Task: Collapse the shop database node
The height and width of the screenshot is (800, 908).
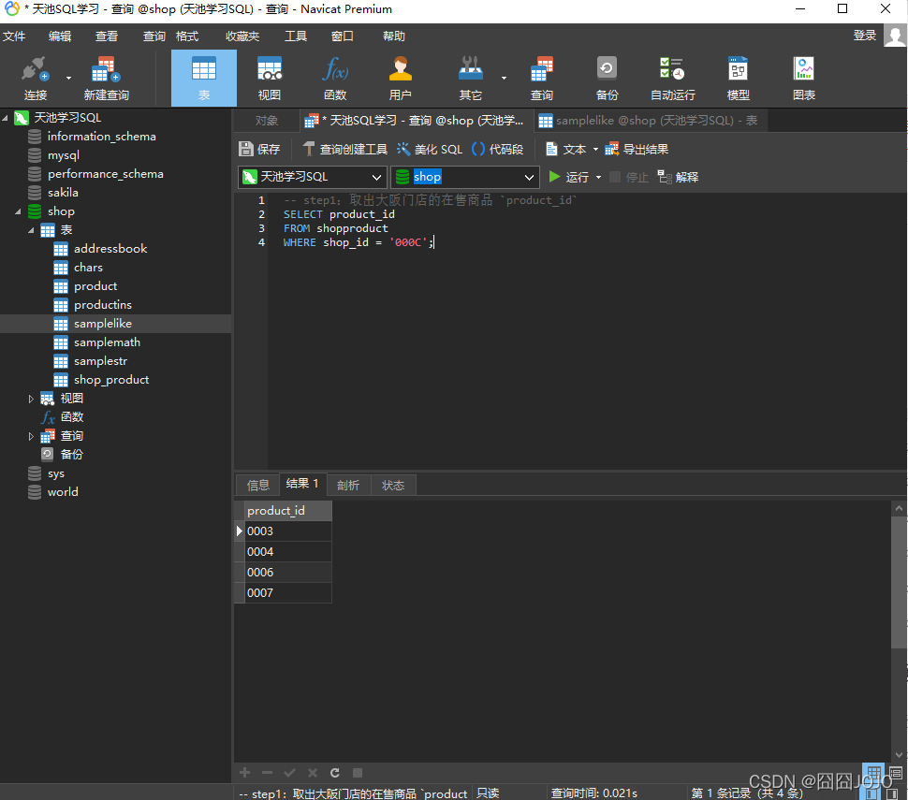Action: [18, 211]
